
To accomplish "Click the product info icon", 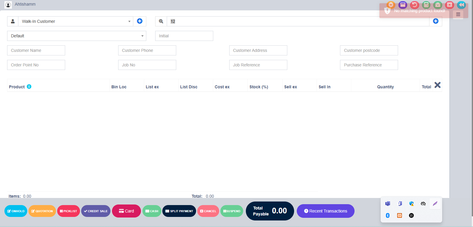I will pyautogui.click(x=29, y=87).
